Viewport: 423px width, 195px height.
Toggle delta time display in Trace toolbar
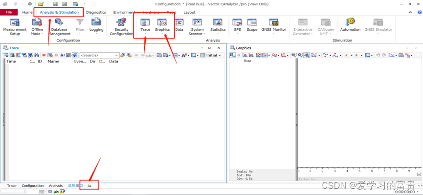(62, 55)
